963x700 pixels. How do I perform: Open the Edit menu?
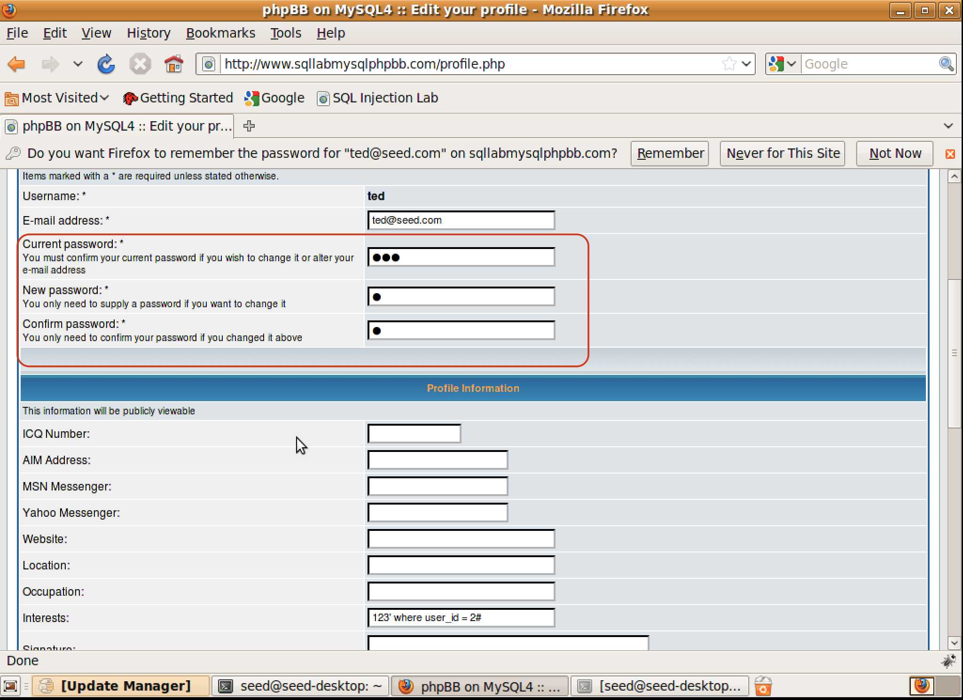55,33
